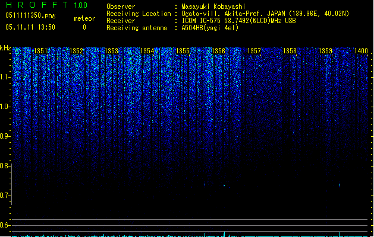Click the 1.0 kHz axis label
This screenshot has height=237, width=374.
[x=5, y=107]
